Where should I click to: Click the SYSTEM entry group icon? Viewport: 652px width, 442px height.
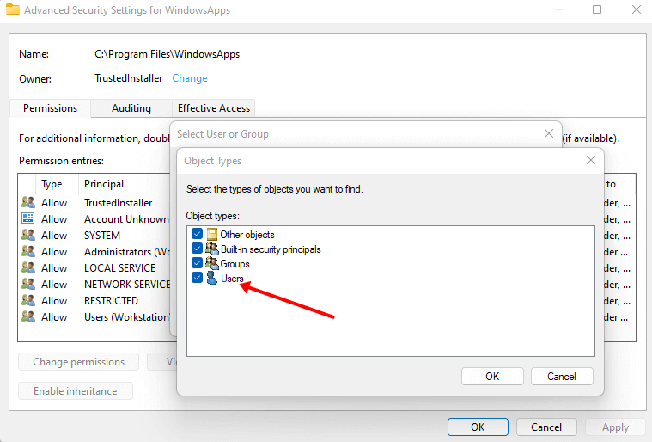click(28, 235)
